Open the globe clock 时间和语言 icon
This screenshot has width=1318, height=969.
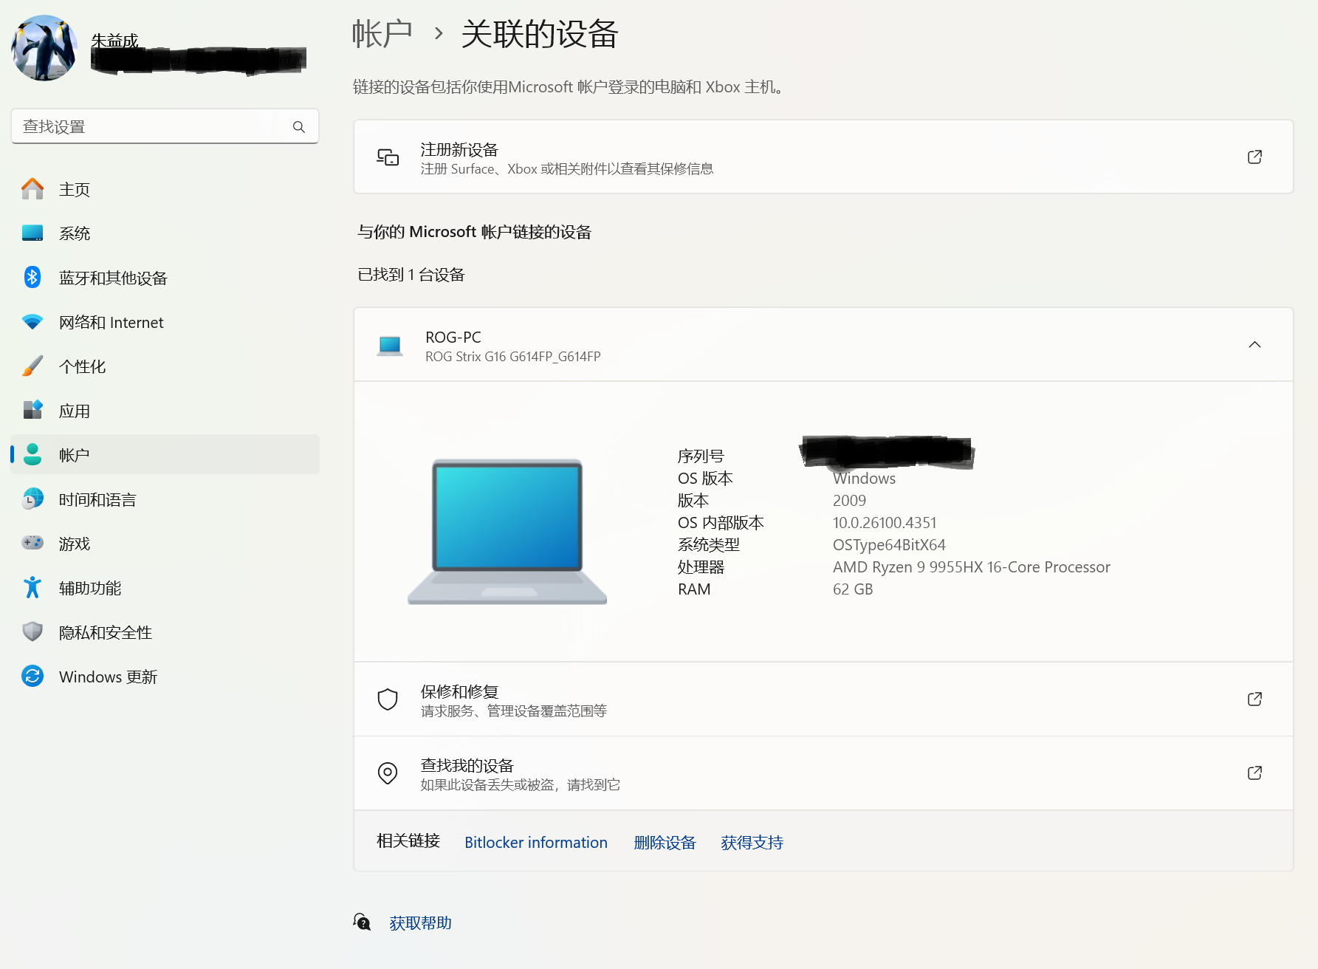[x=32, y=499]
